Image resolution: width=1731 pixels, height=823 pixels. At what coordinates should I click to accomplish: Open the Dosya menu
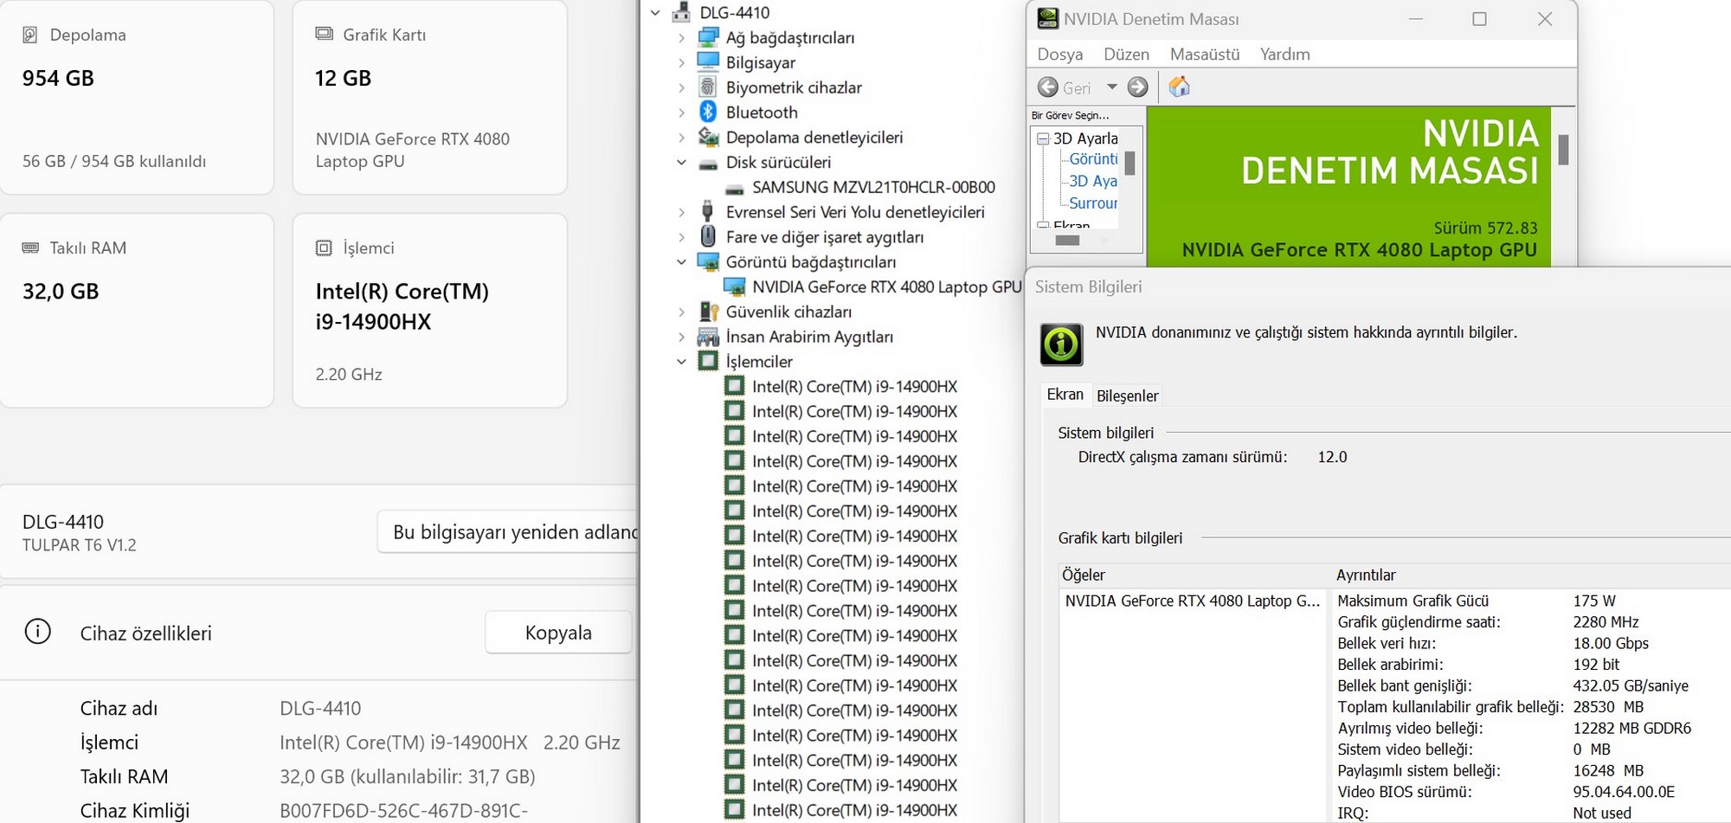click(1059, 55)
